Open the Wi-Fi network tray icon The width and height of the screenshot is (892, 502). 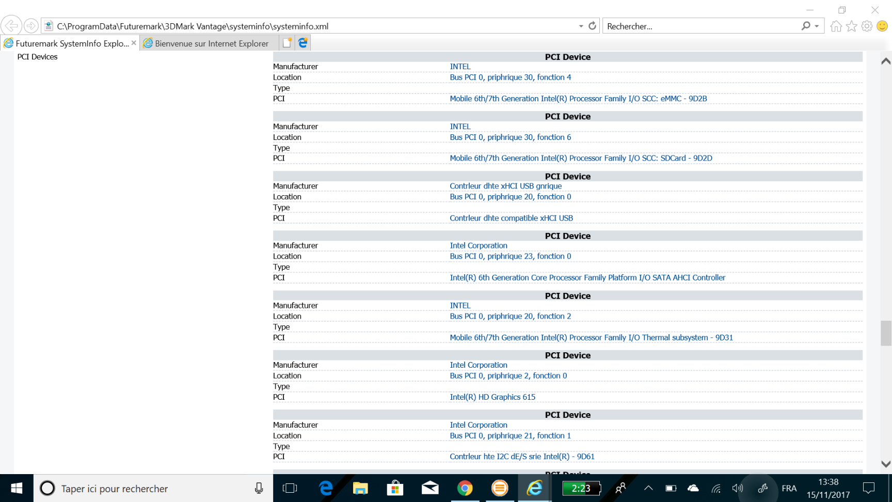point(716,488)
